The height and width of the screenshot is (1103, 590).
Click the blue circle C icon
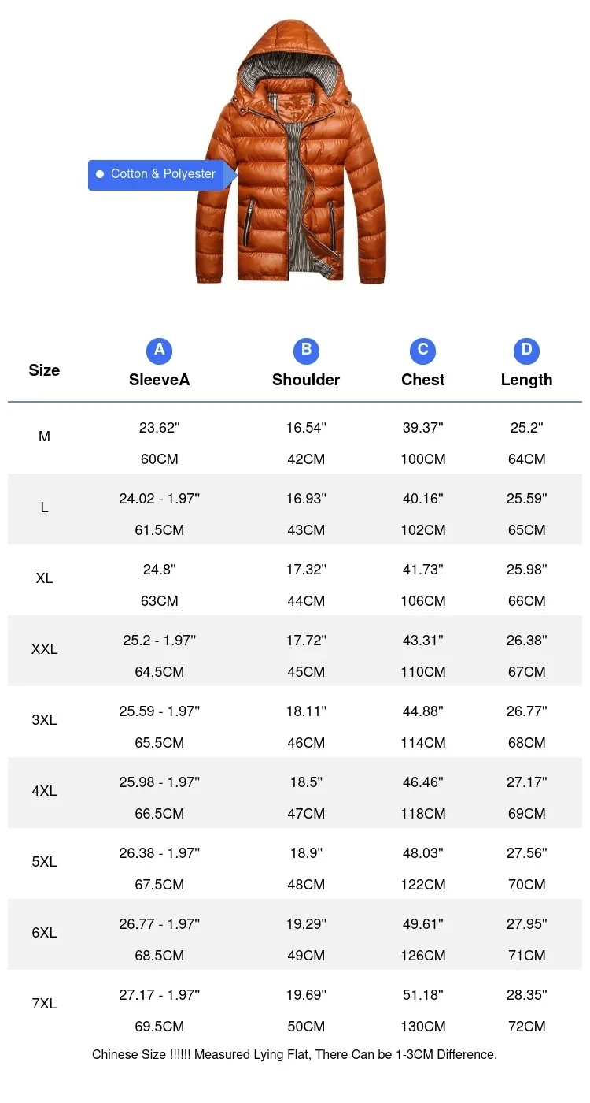[x=422, y=351]
